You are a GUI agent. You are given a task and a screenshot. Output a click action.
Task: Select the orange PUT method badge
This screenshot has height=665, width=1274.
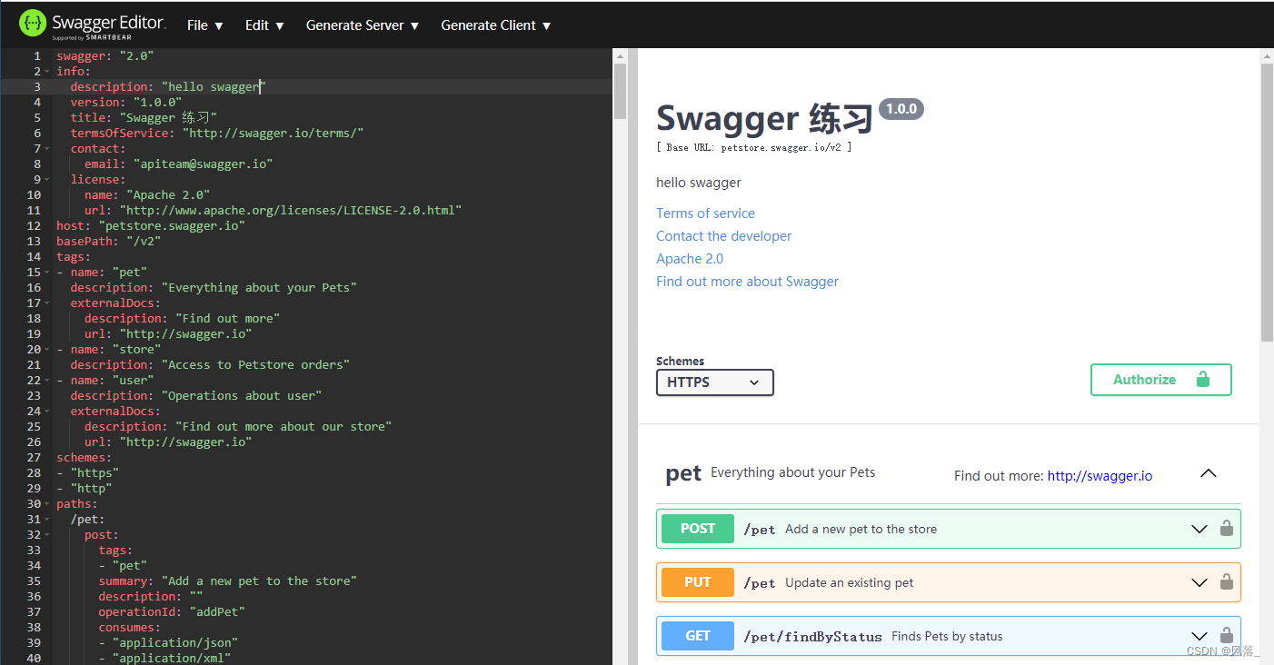point(697,581)
